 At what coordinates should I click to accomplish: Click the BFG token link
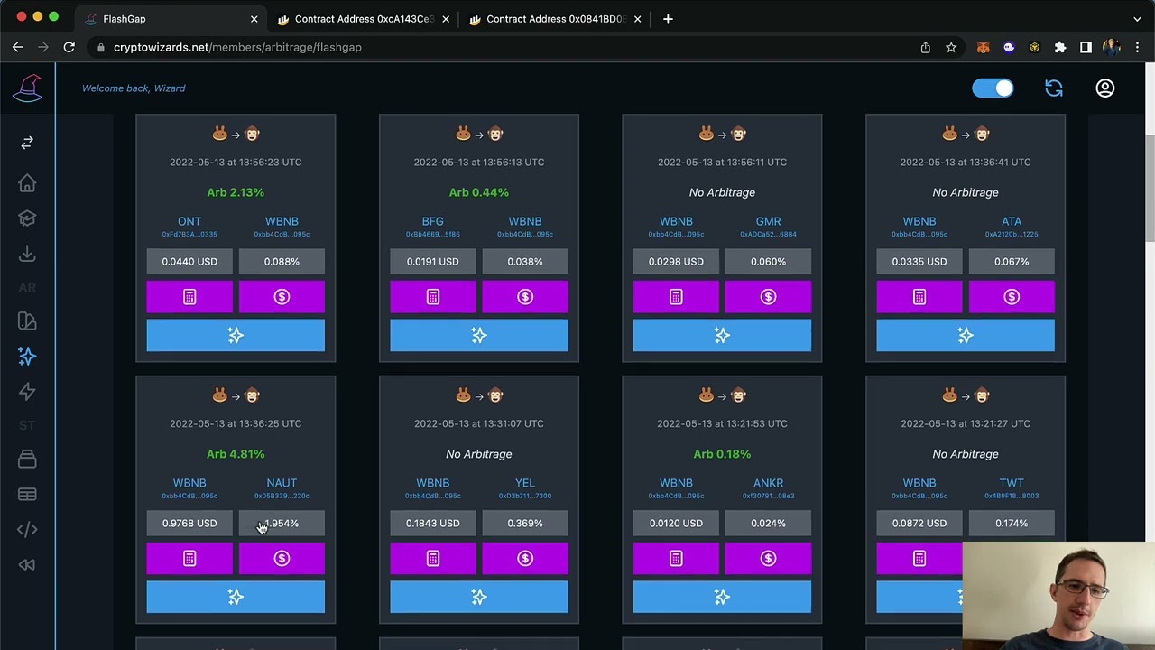tap(433, 221)
